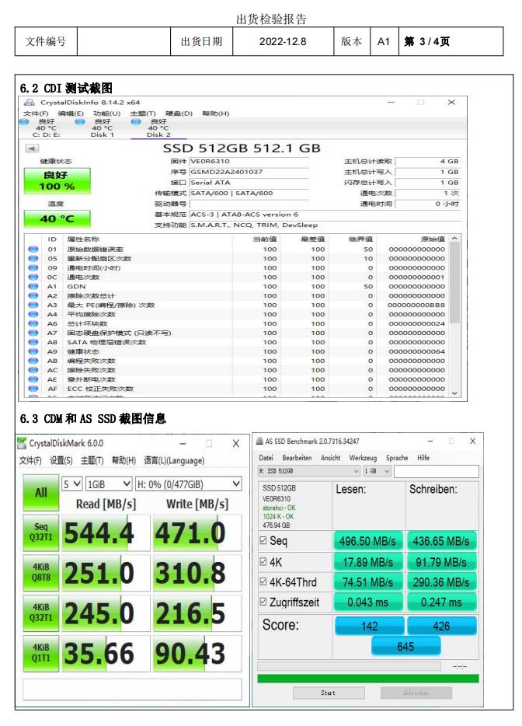Open the 功能(U) menu in CrystalDiskInfo
The height and width of the screenshot is (726, 522).
(107, 113)
